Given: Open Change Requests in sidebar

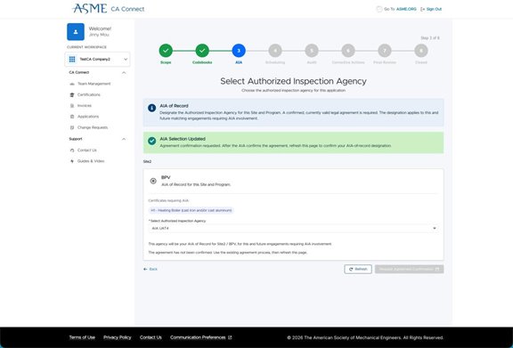Looking at the screenshot, I should (93, 127).
